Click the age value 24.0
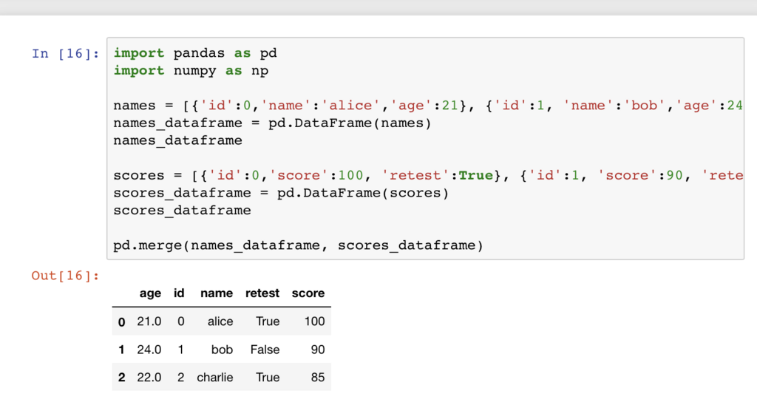This screenshot has width=757, height=402. 149,350
